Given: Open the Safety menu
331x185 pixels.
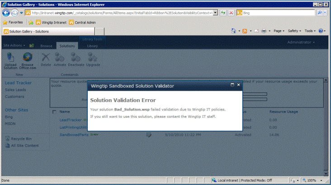Looking at the screenshot, I should point(294,31).
